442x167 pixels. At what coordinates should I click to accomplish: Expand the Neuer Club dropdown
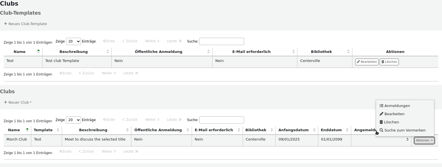tap(18, 102)
